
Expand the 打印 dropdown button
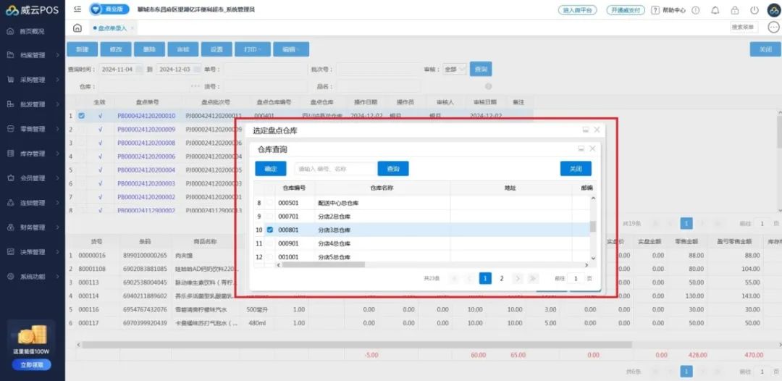click(x=252, y=49)
